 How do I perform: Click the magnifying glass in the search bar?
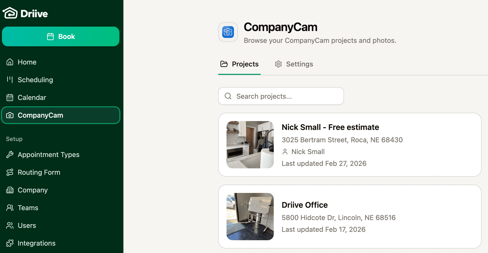[x=228, y=96]
